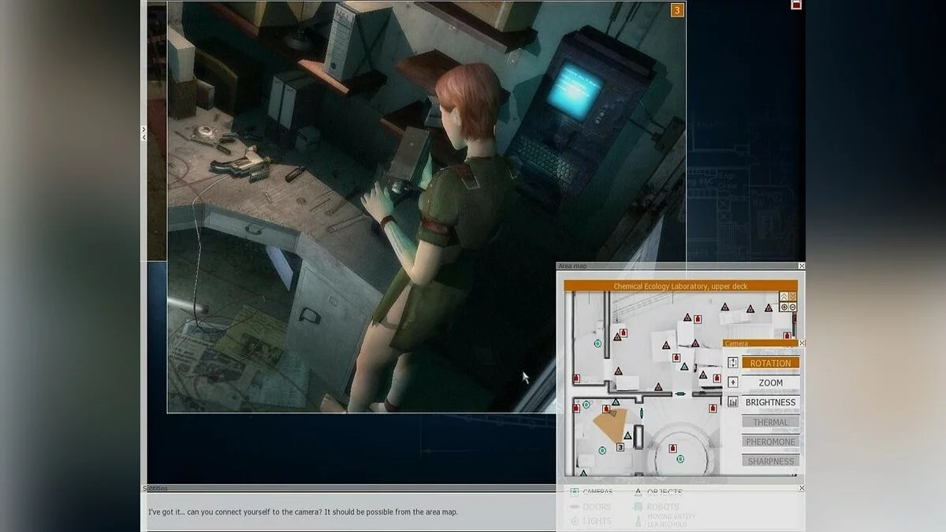Select the light marker in the circular room
The height and width of the screenshot is (532, 946).
tap(680, 459)
